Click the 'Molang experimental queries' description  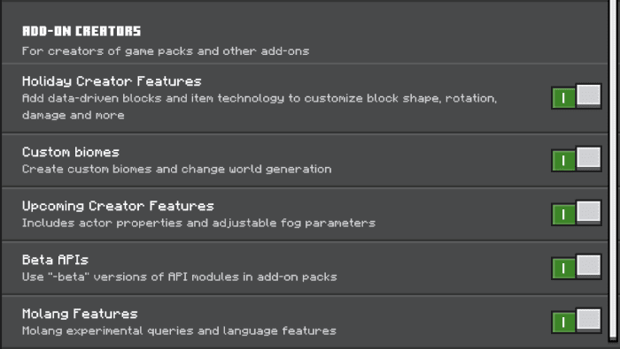point(179,330)
